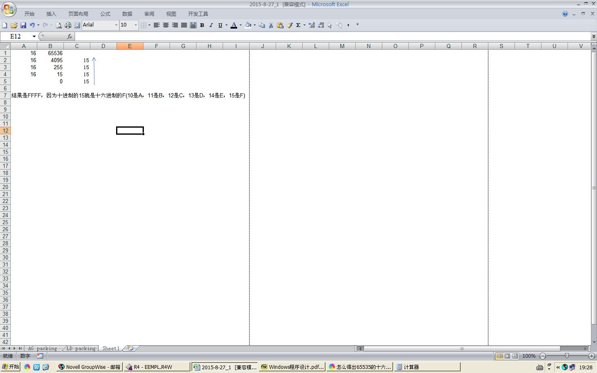Click the zoom slider handle in status bar
This screenshot has width=597, height=373.
567,356
